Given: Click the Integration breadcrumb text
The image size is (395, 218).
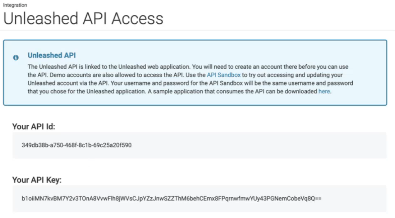Looking at the screenshot, I should (15, 5).
